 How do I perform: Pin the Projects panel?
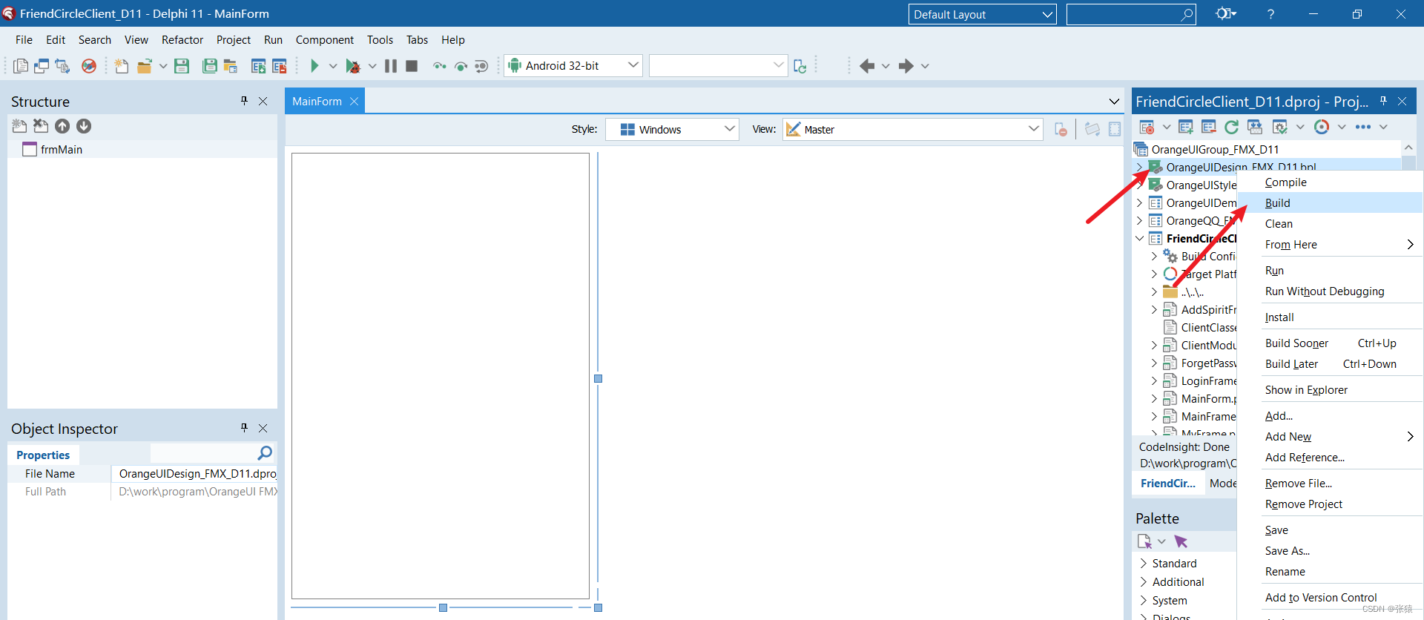tap(1383, 101)
